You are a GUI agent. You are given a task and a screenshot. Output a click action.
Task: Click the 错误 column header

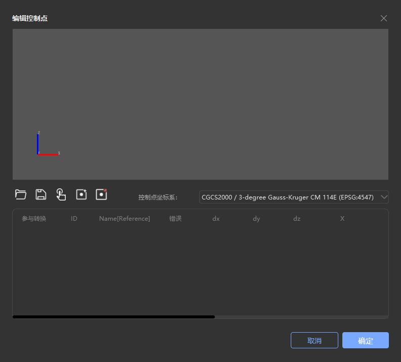[x=175, y=219]
